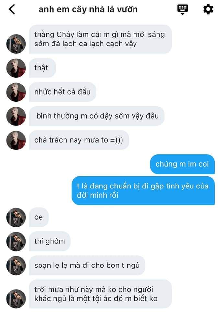221x312 pixels.
Task: Tap avatar next to 'chả trách nay mưa to'
Action: click(16, 140)
